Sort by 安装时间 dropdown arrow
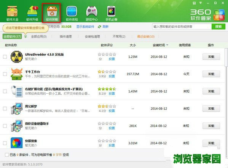Screen dimensions: 228x168 pos(167,45)
